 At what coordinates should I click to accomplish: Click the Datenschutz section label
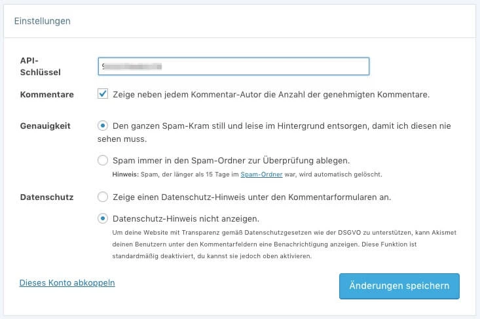tap(47, 197)
